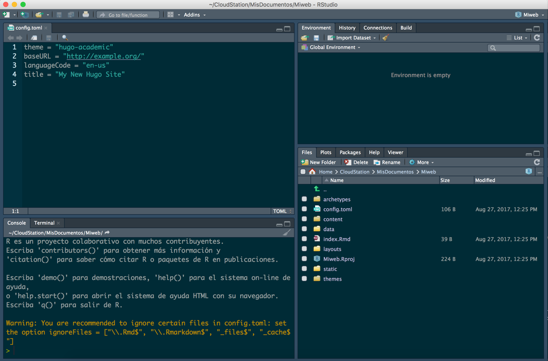548x361 pixels.
Task: Check the config.toml file checkbox
Action: click(304, 209)
